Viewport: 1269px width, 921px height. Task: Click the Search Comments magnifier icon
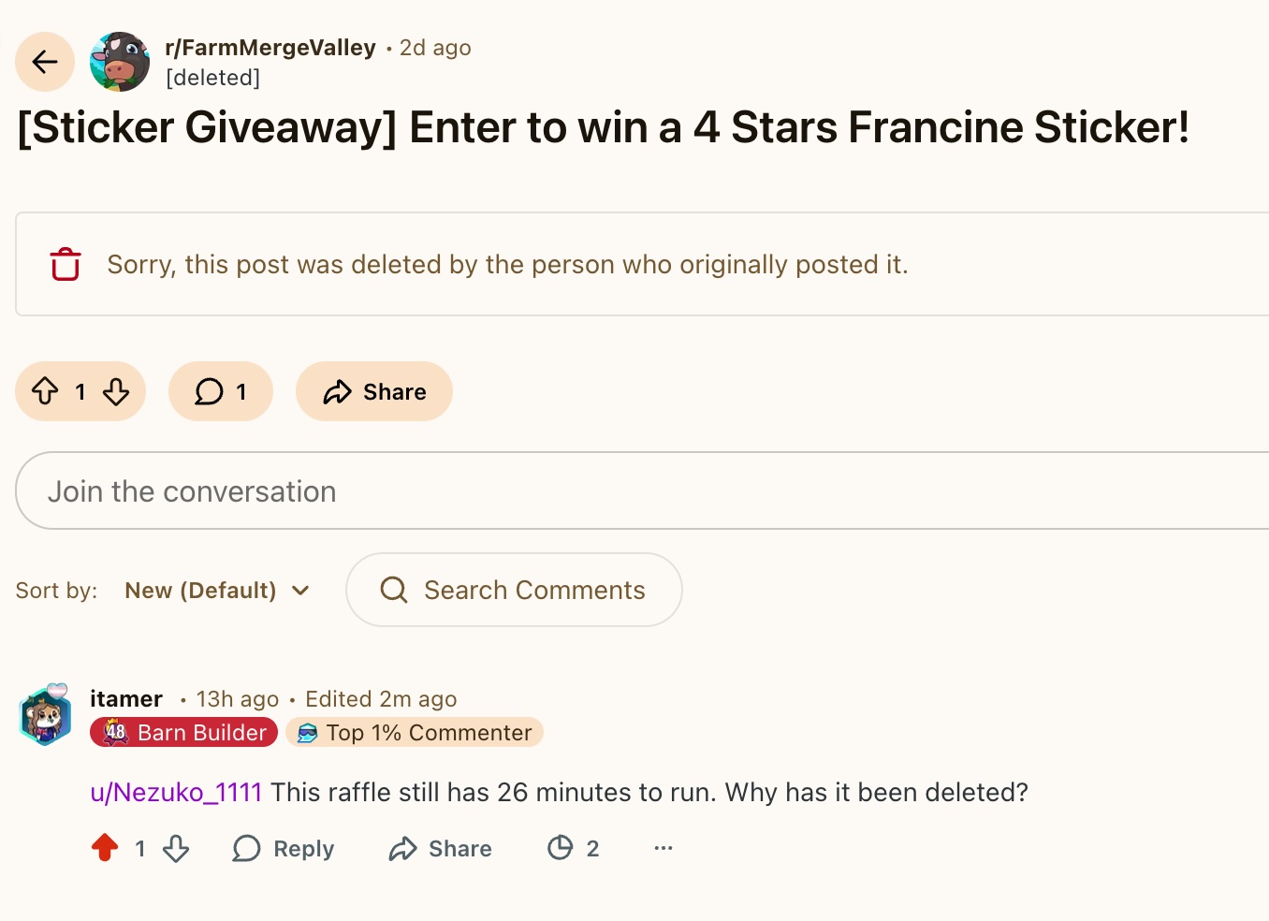(394, 590)
